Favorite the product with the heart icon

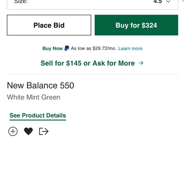pos(28,131)
